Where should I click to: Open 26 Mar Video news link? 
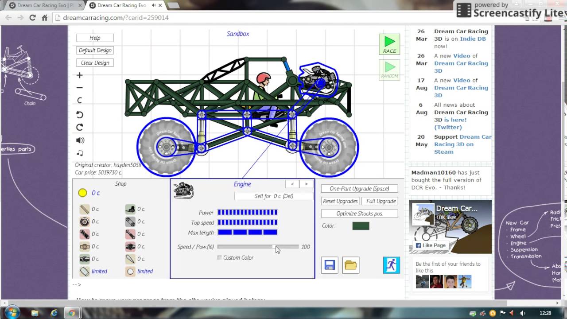click(x=462, y=56)
